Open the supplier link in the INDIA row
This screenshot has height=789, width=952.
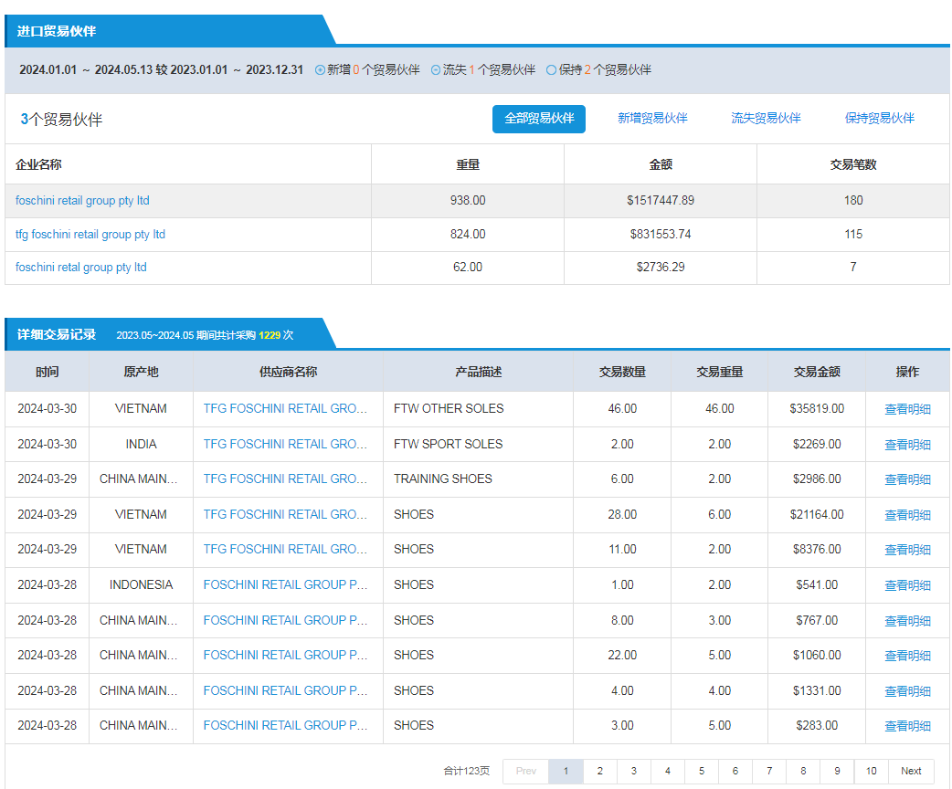285,444
